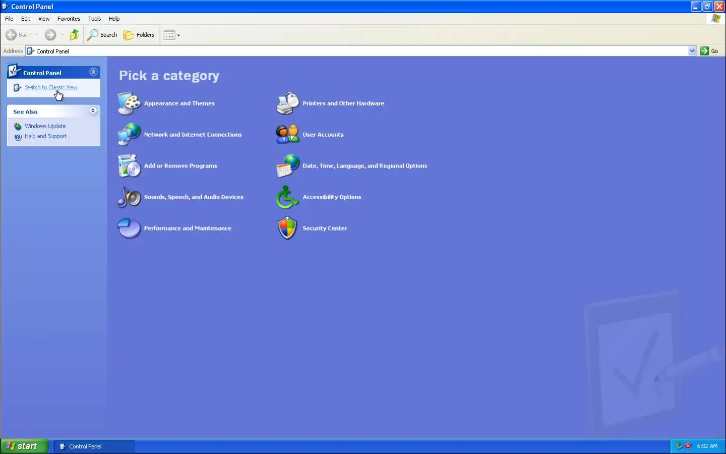Open the Forward button history dropdown

click(62, 35)
